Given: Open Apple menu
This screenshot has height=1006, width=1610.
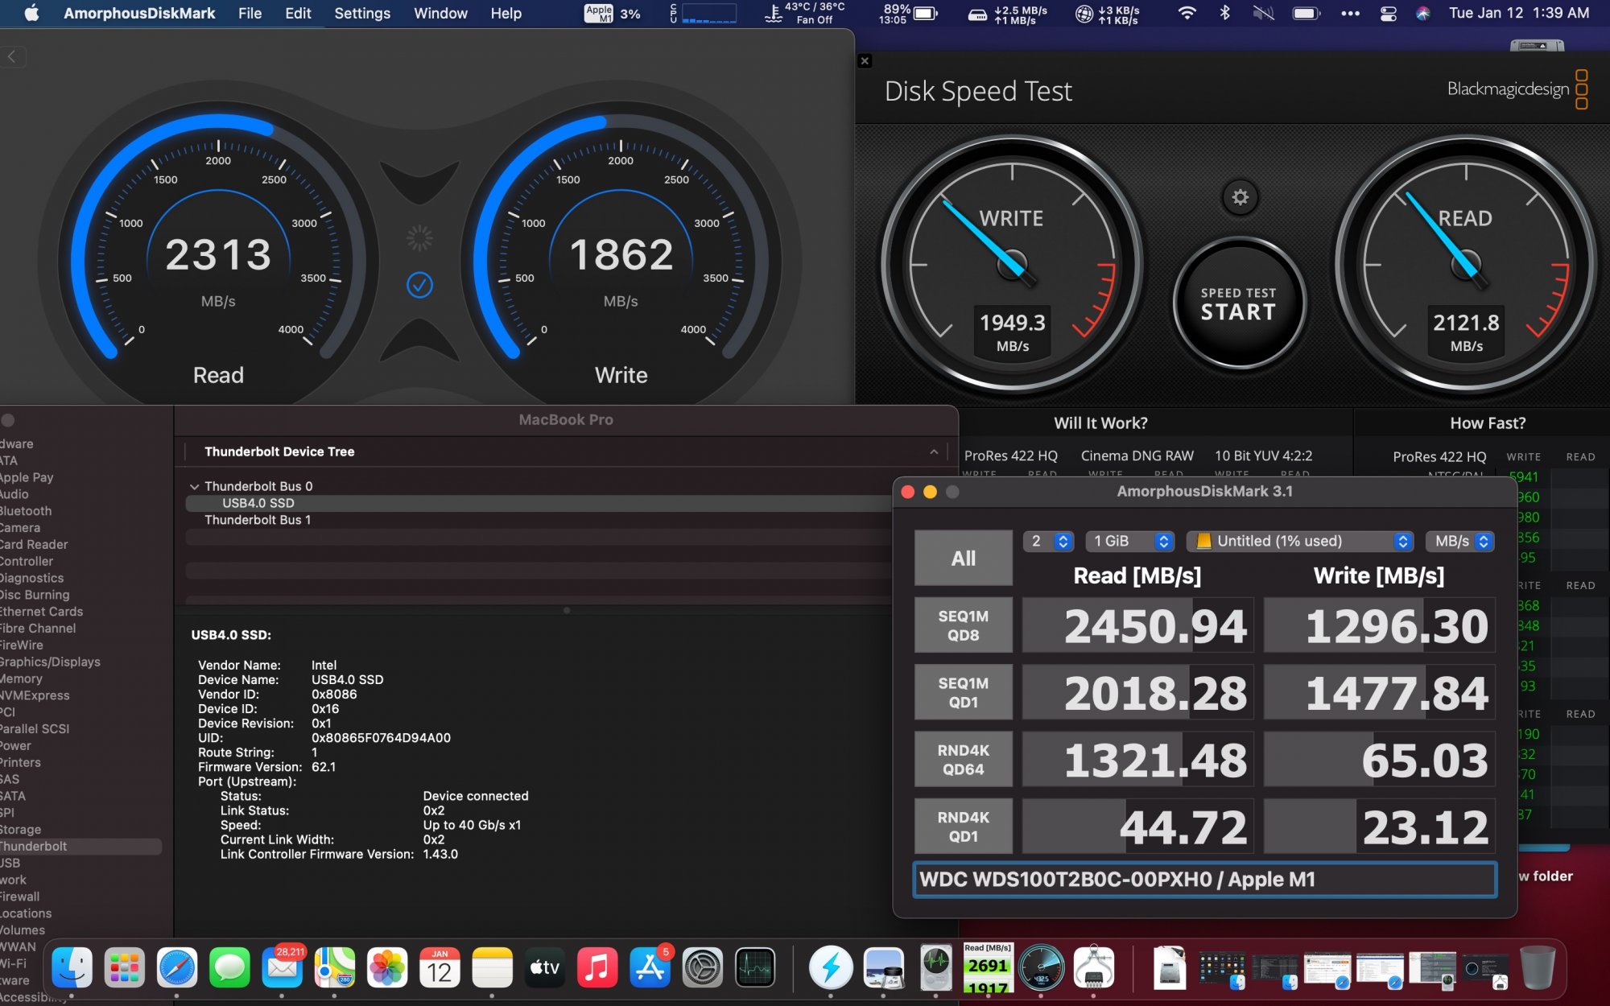Looking at the screenshot, I should click(32, 13).
